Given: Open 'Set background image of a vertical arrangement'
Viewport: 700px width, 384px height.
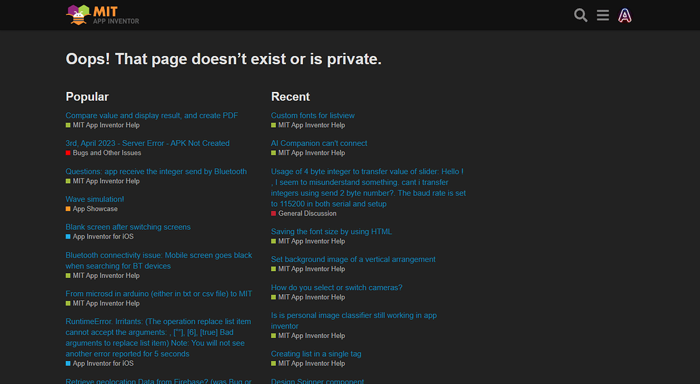Looking at the screenshot, I should coord(353,260).
